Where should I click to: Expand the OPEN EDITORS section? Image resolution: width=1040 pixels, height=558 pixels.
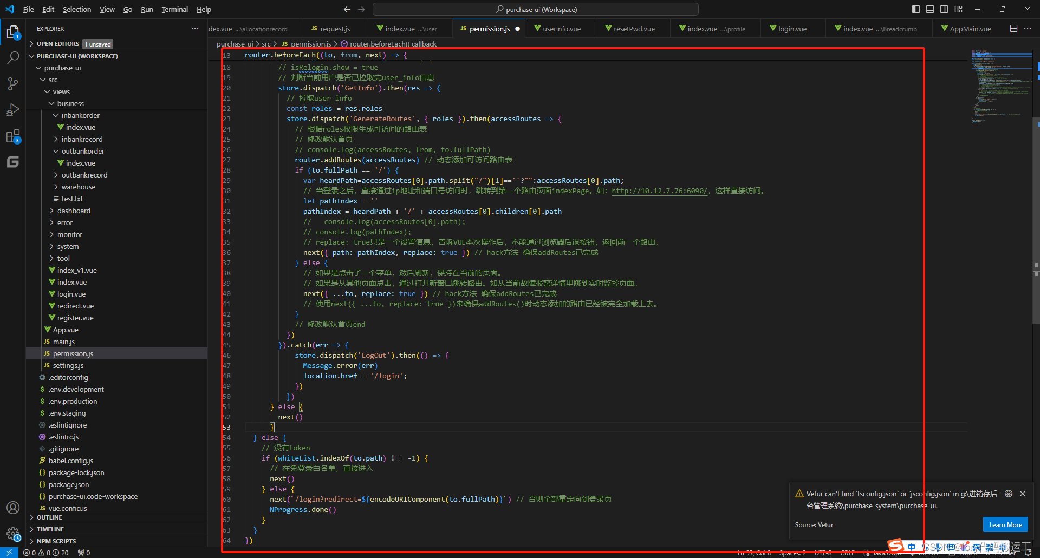click(58, 44)
